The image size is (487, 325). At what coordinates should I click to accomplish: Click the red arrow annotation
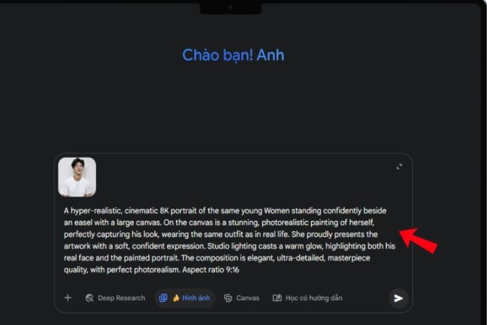tap(418, 240)
